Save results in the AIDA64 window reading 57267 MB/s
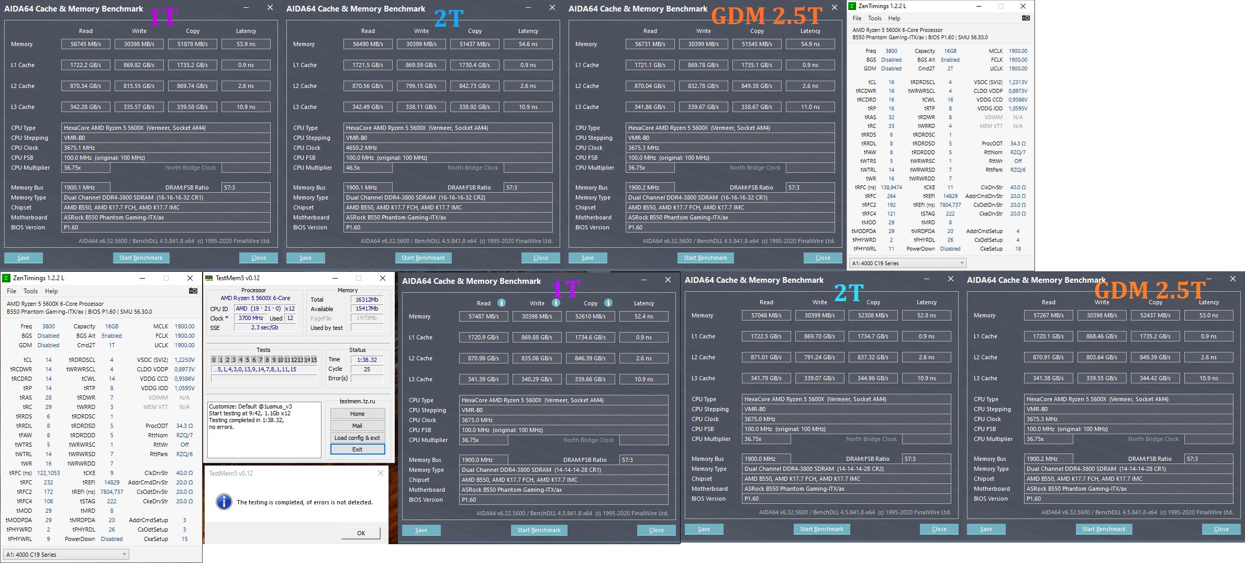The image size is (1245, 563). click(986, 529)
